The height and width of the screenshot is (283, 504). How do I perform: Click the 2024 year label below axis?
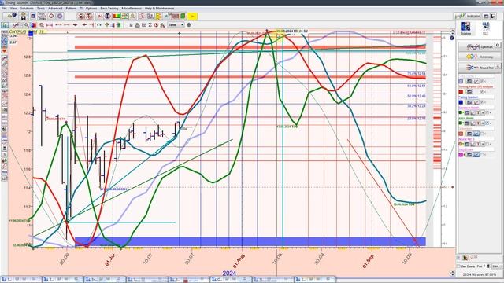coord(229,274)
